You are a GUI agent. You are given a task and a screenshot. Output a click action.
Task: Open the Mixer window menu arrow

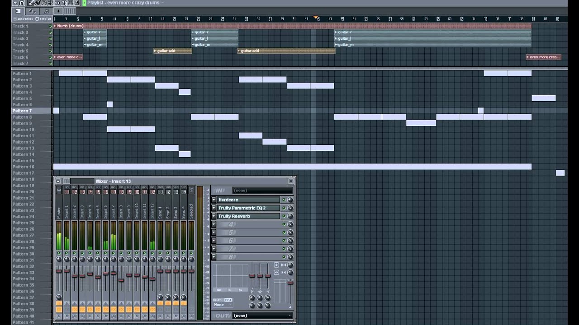tap(58, 181)
